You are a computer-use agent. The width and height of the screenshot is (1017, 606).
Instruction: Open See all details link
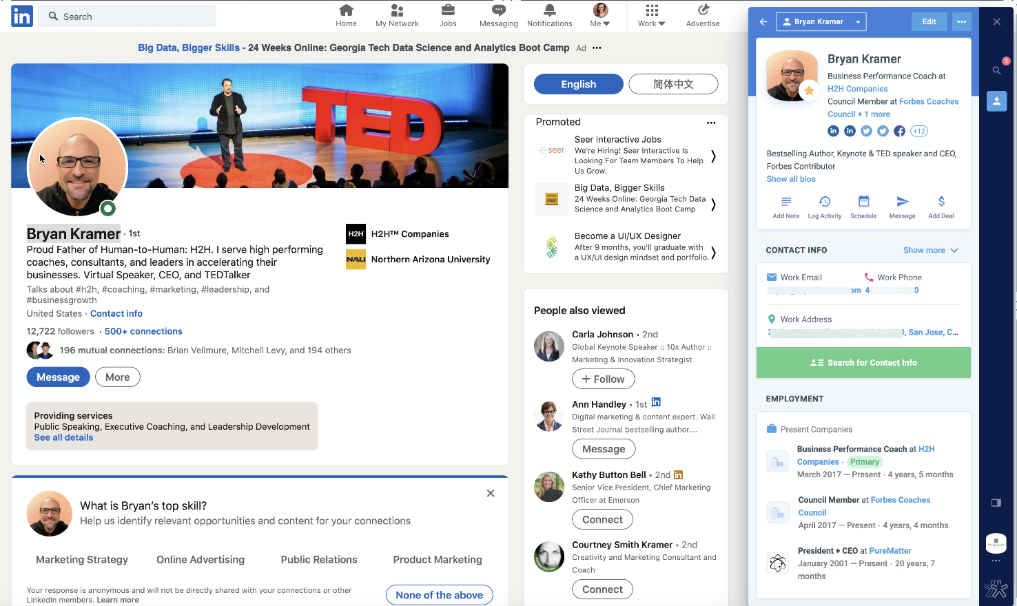pyautogui.click(x=63, y=437)
